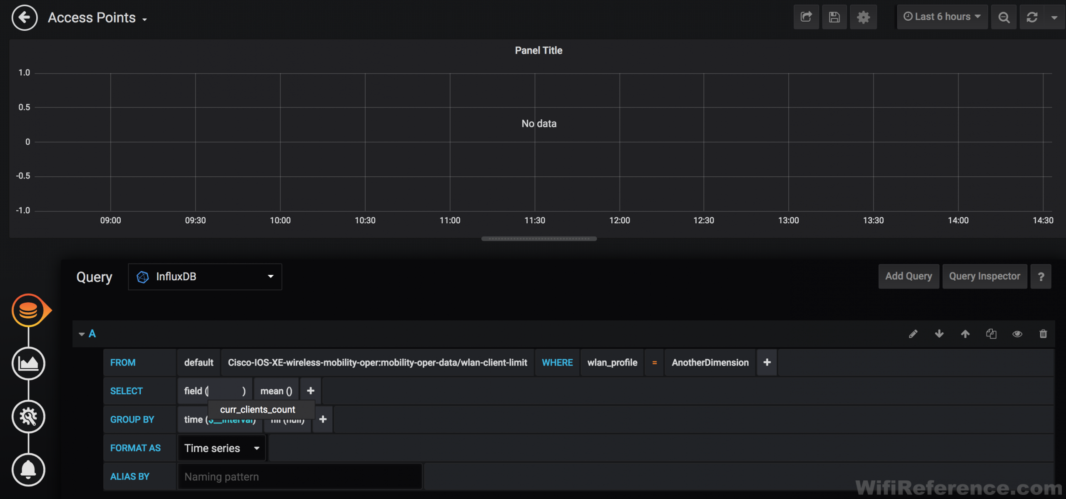Open the Query Inspector

click(x=984, y=277)
